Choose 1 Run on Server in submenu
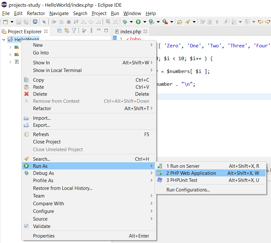Image resolution: width=271 pixels, height=243 pixels. coord(210,166)
